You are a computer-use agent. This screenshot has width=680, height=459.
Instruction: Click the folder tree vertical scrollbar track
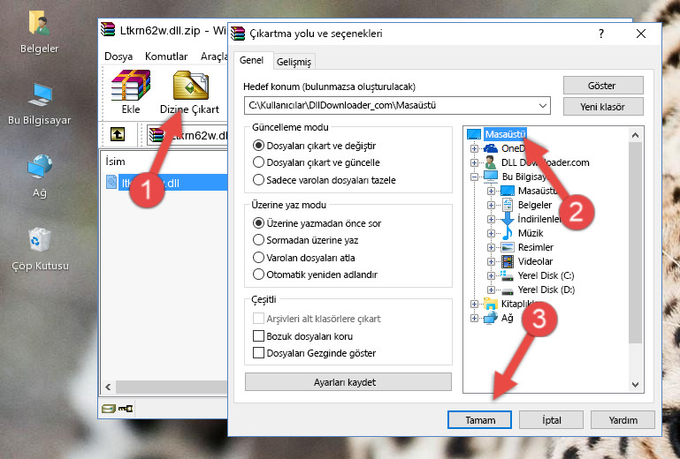(635, 359)
